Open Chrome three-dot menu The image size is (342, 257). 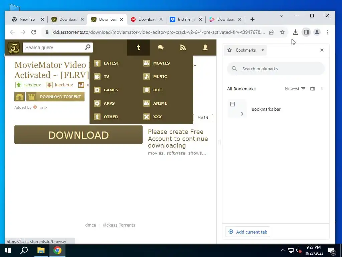pos(328,32)
